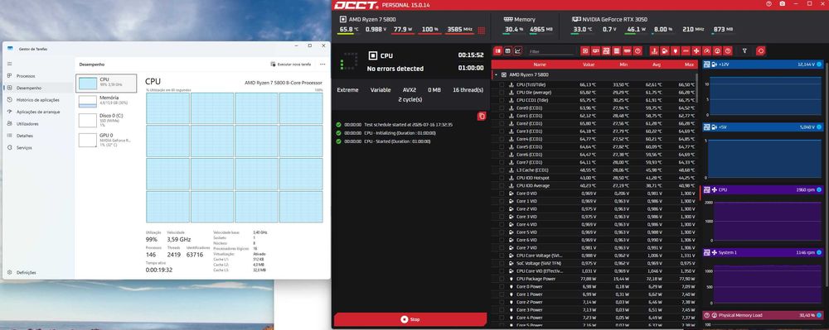Tick the CPU IOD Hotspot checkbox

[x=502, y=178]
